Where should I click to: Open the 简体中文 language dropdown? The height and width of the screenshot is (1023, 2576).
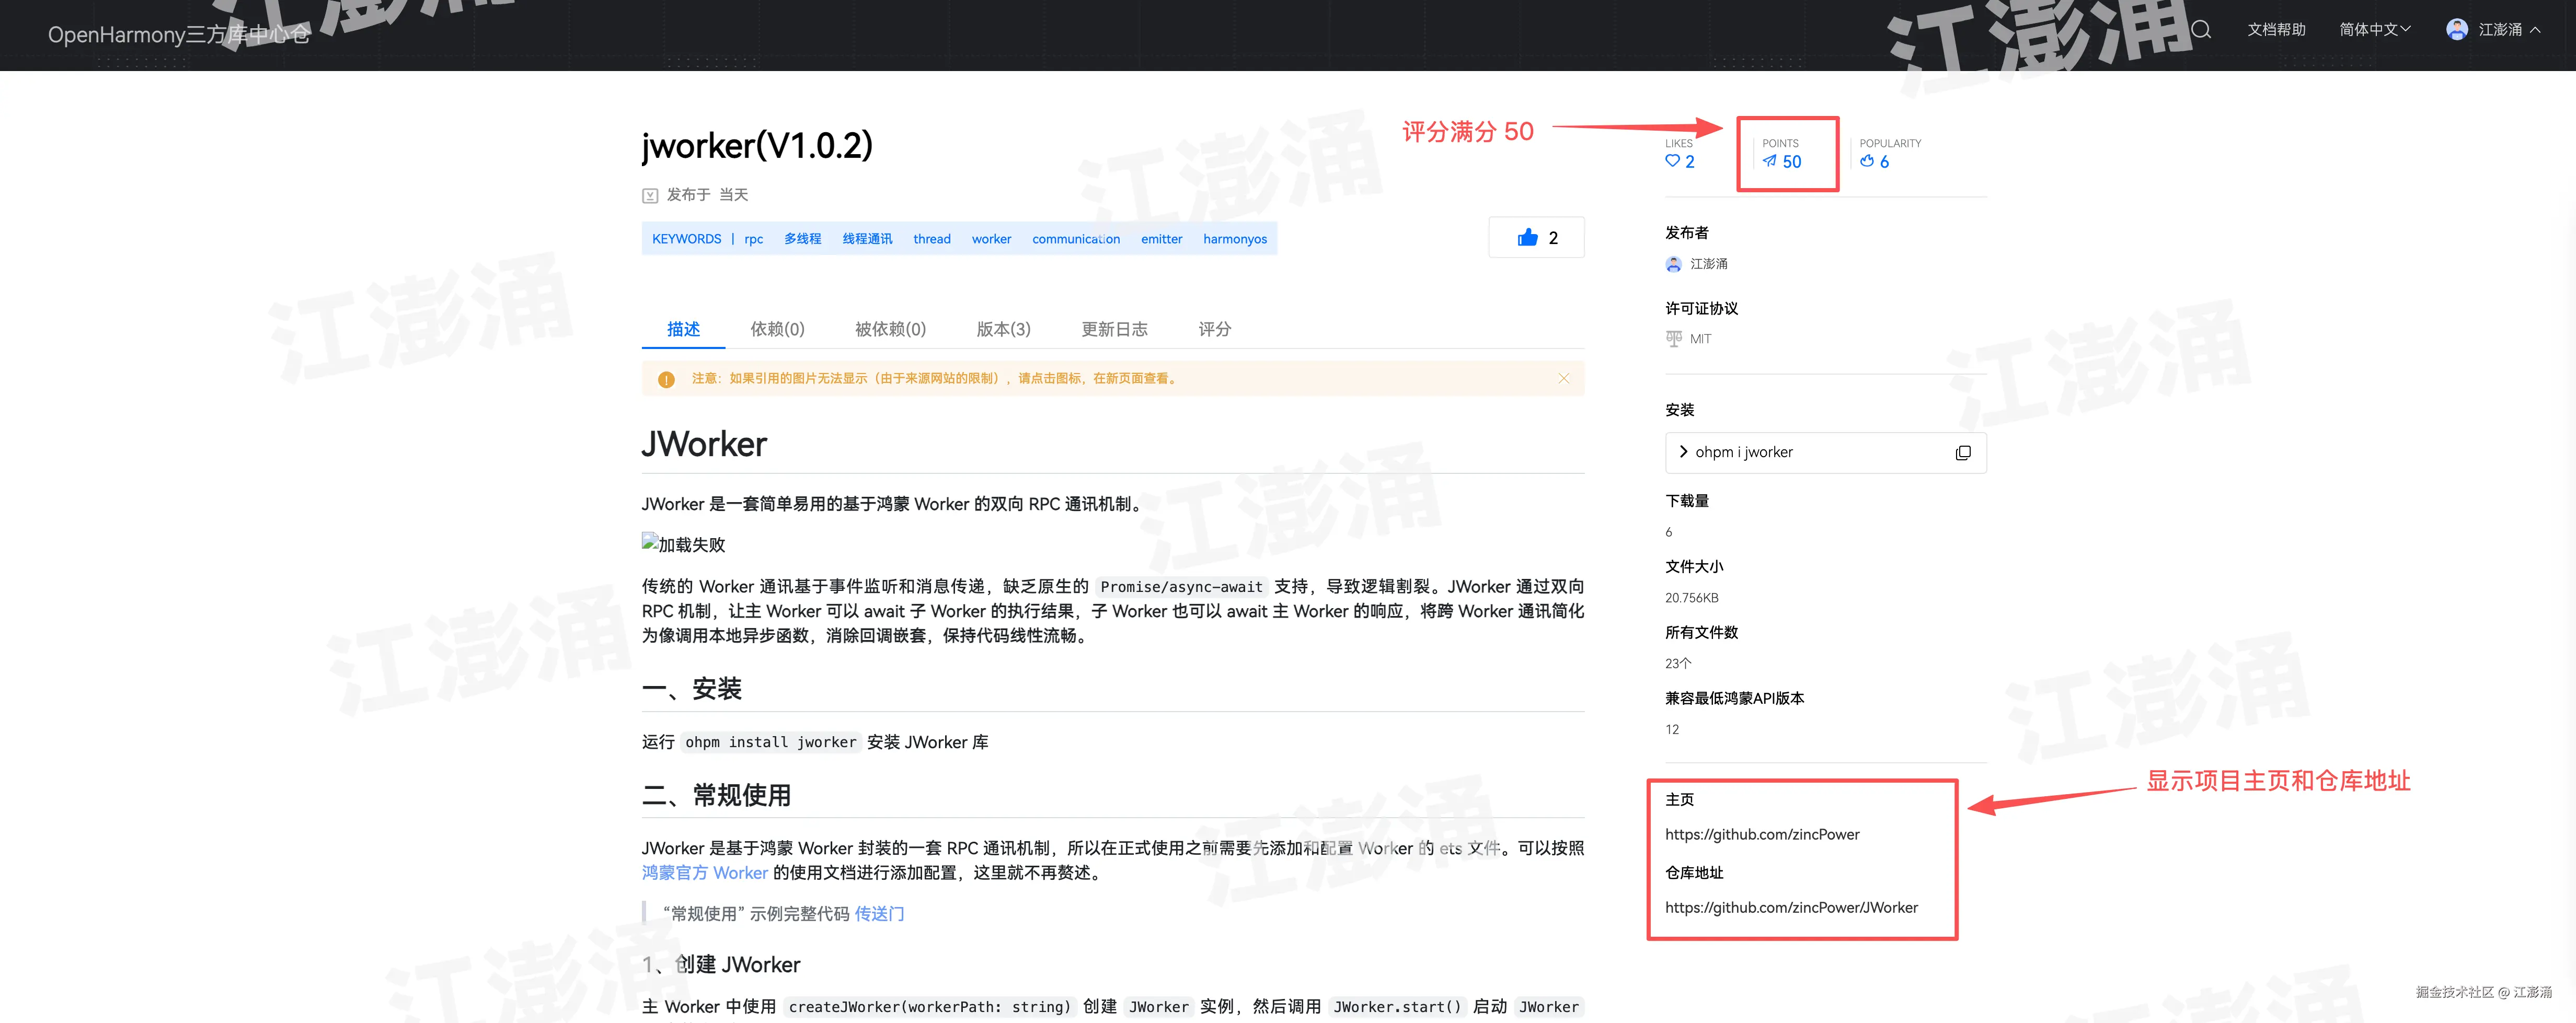2374,30
